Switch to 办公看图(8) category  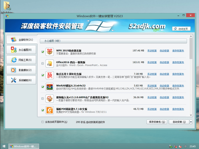click(x=21, y=50)
